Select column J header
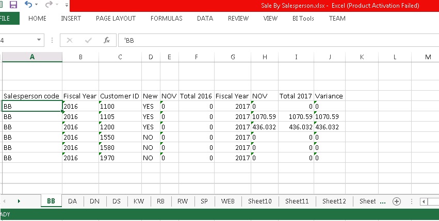Image resolution: width=439 pixels, height=221 pixels. click(330, 57)
